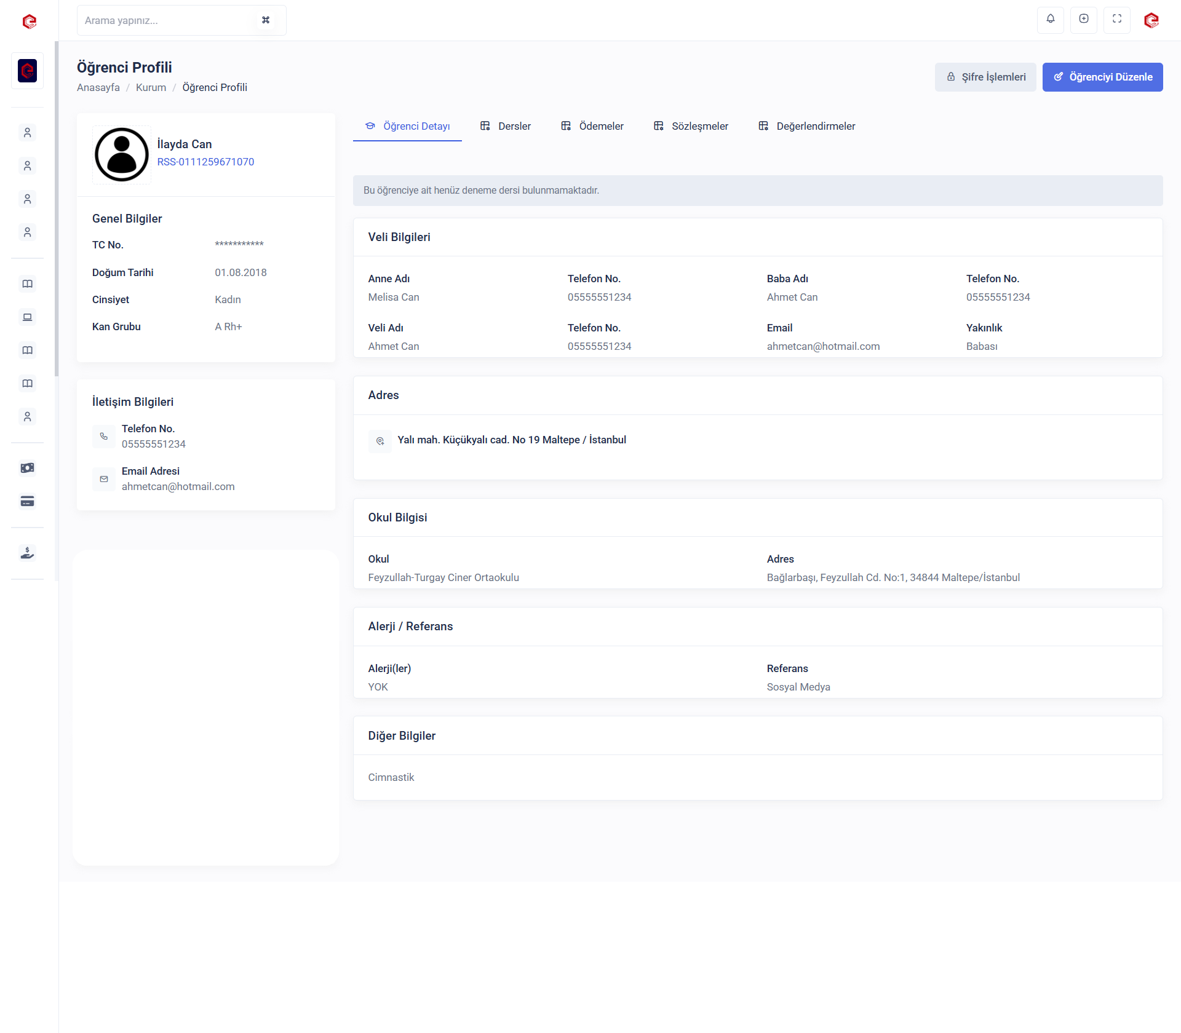Toggle fullscreen mode icon
This screenshot has width=1181, height=1033.
pyautogui.click(x=1117, y=19)
